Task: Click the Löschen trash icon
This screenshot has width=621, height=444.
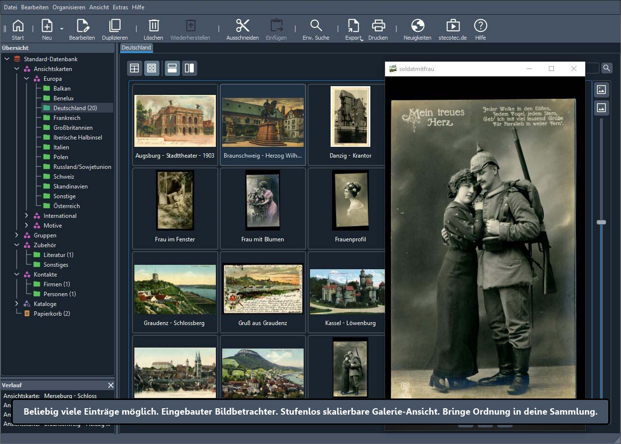Action: (154, 26)
